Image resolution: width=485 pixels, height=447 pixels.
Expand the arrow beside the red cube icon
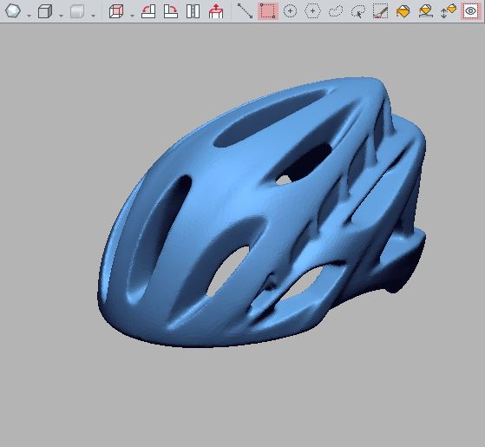pos(132,16)
